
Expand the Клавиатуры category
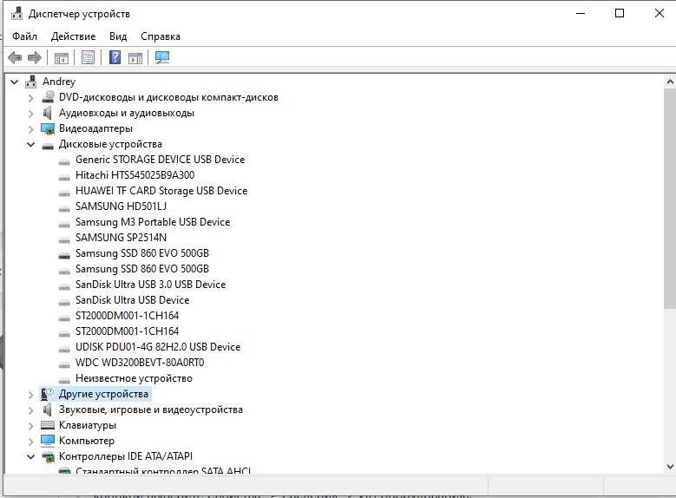(x=31, y=425)
